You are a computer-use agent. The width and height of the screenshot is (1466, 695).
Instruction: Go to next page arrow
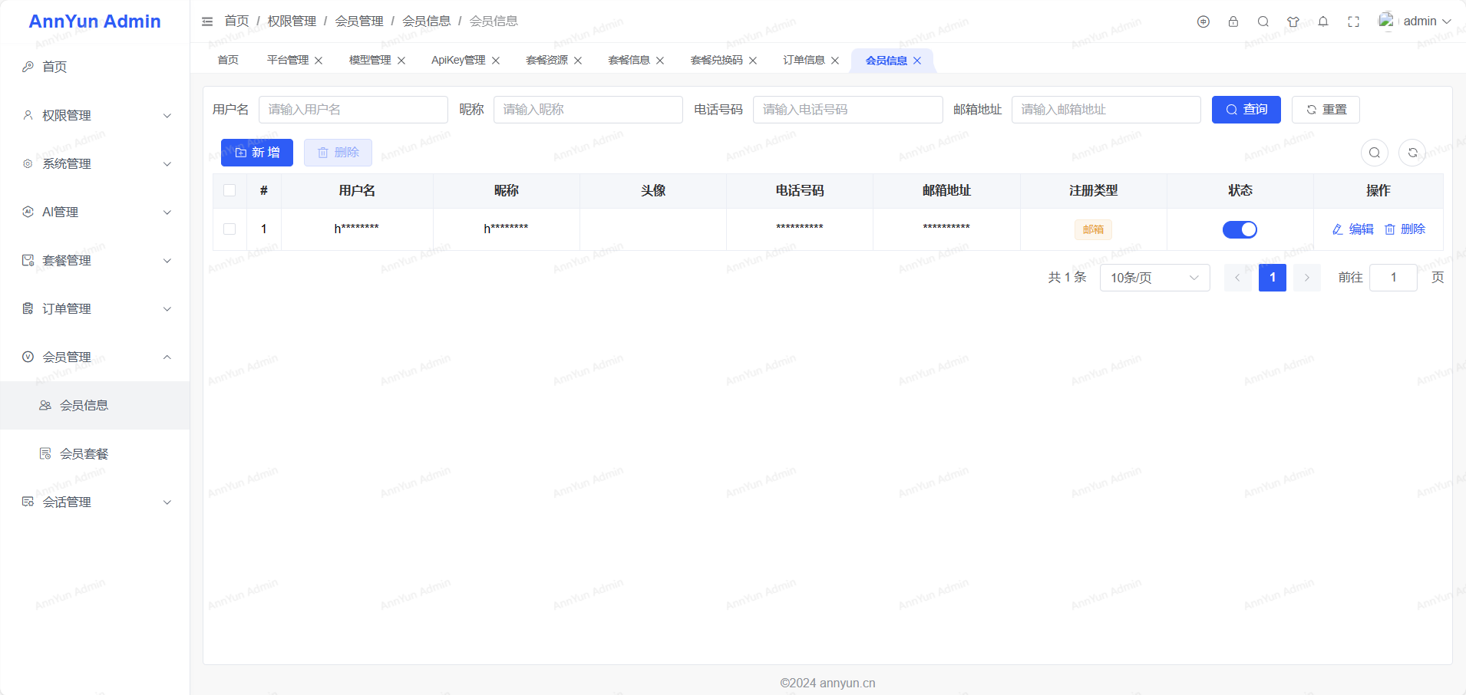[x=1307, y=278]
